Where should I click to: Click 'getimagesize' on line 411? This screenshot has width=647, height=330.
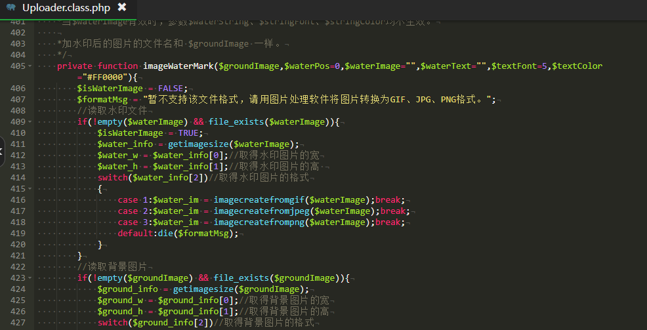198,144
